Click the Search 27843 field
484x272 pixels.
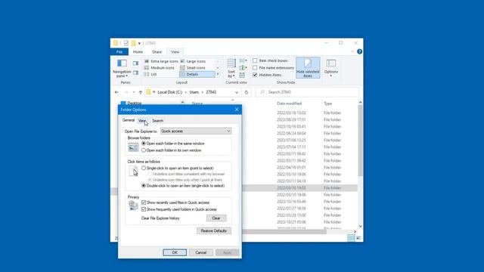tap(308, 92)
